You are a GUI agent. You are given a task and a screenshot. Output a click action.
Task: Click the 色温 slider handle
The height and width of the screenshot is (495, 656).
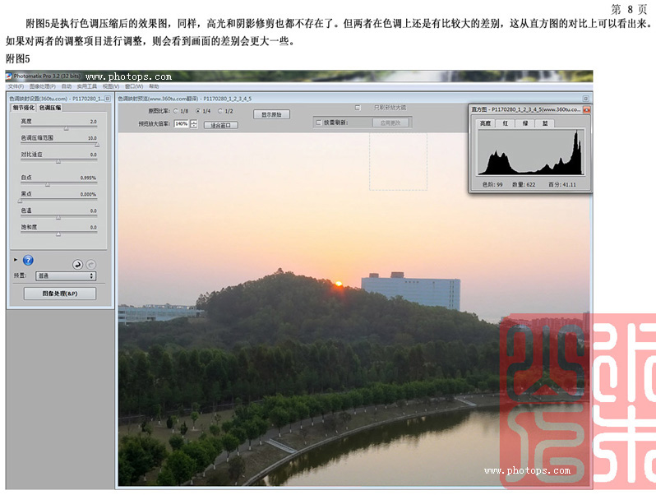58,217
